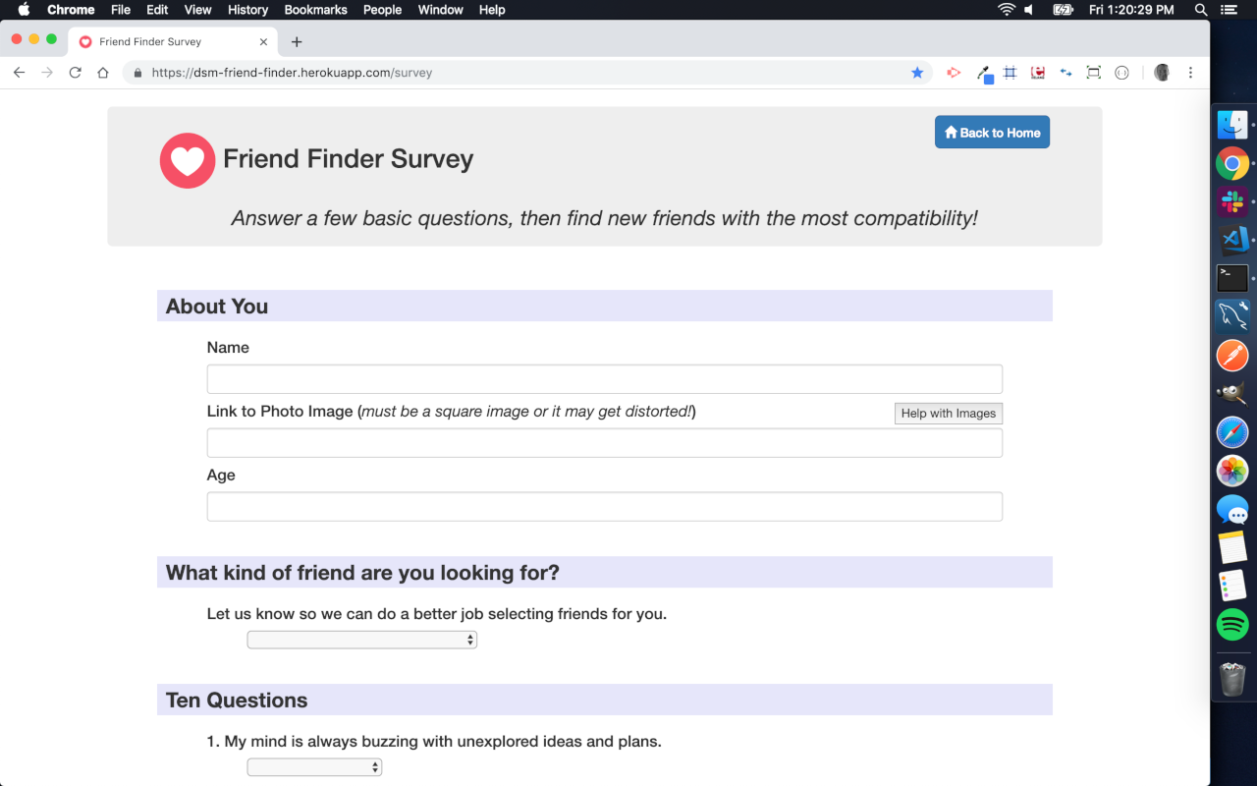Image resolution: width=1257 pixels, height=786 pixels.
Task: Open Chrome's three-dot menu
Action: click(x=1190, y=72)
